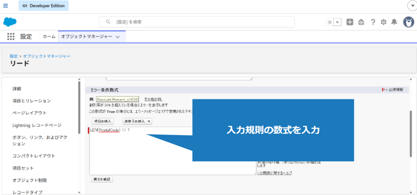Open the App Launcher grid icon
This screenshot has width=417, height=195.
point(11,37)
